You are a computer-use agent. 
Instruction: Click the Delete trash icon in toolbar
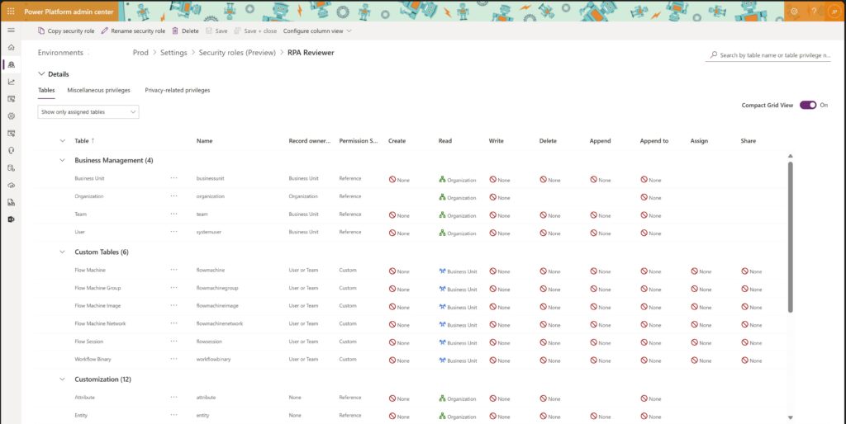point(185,31)
